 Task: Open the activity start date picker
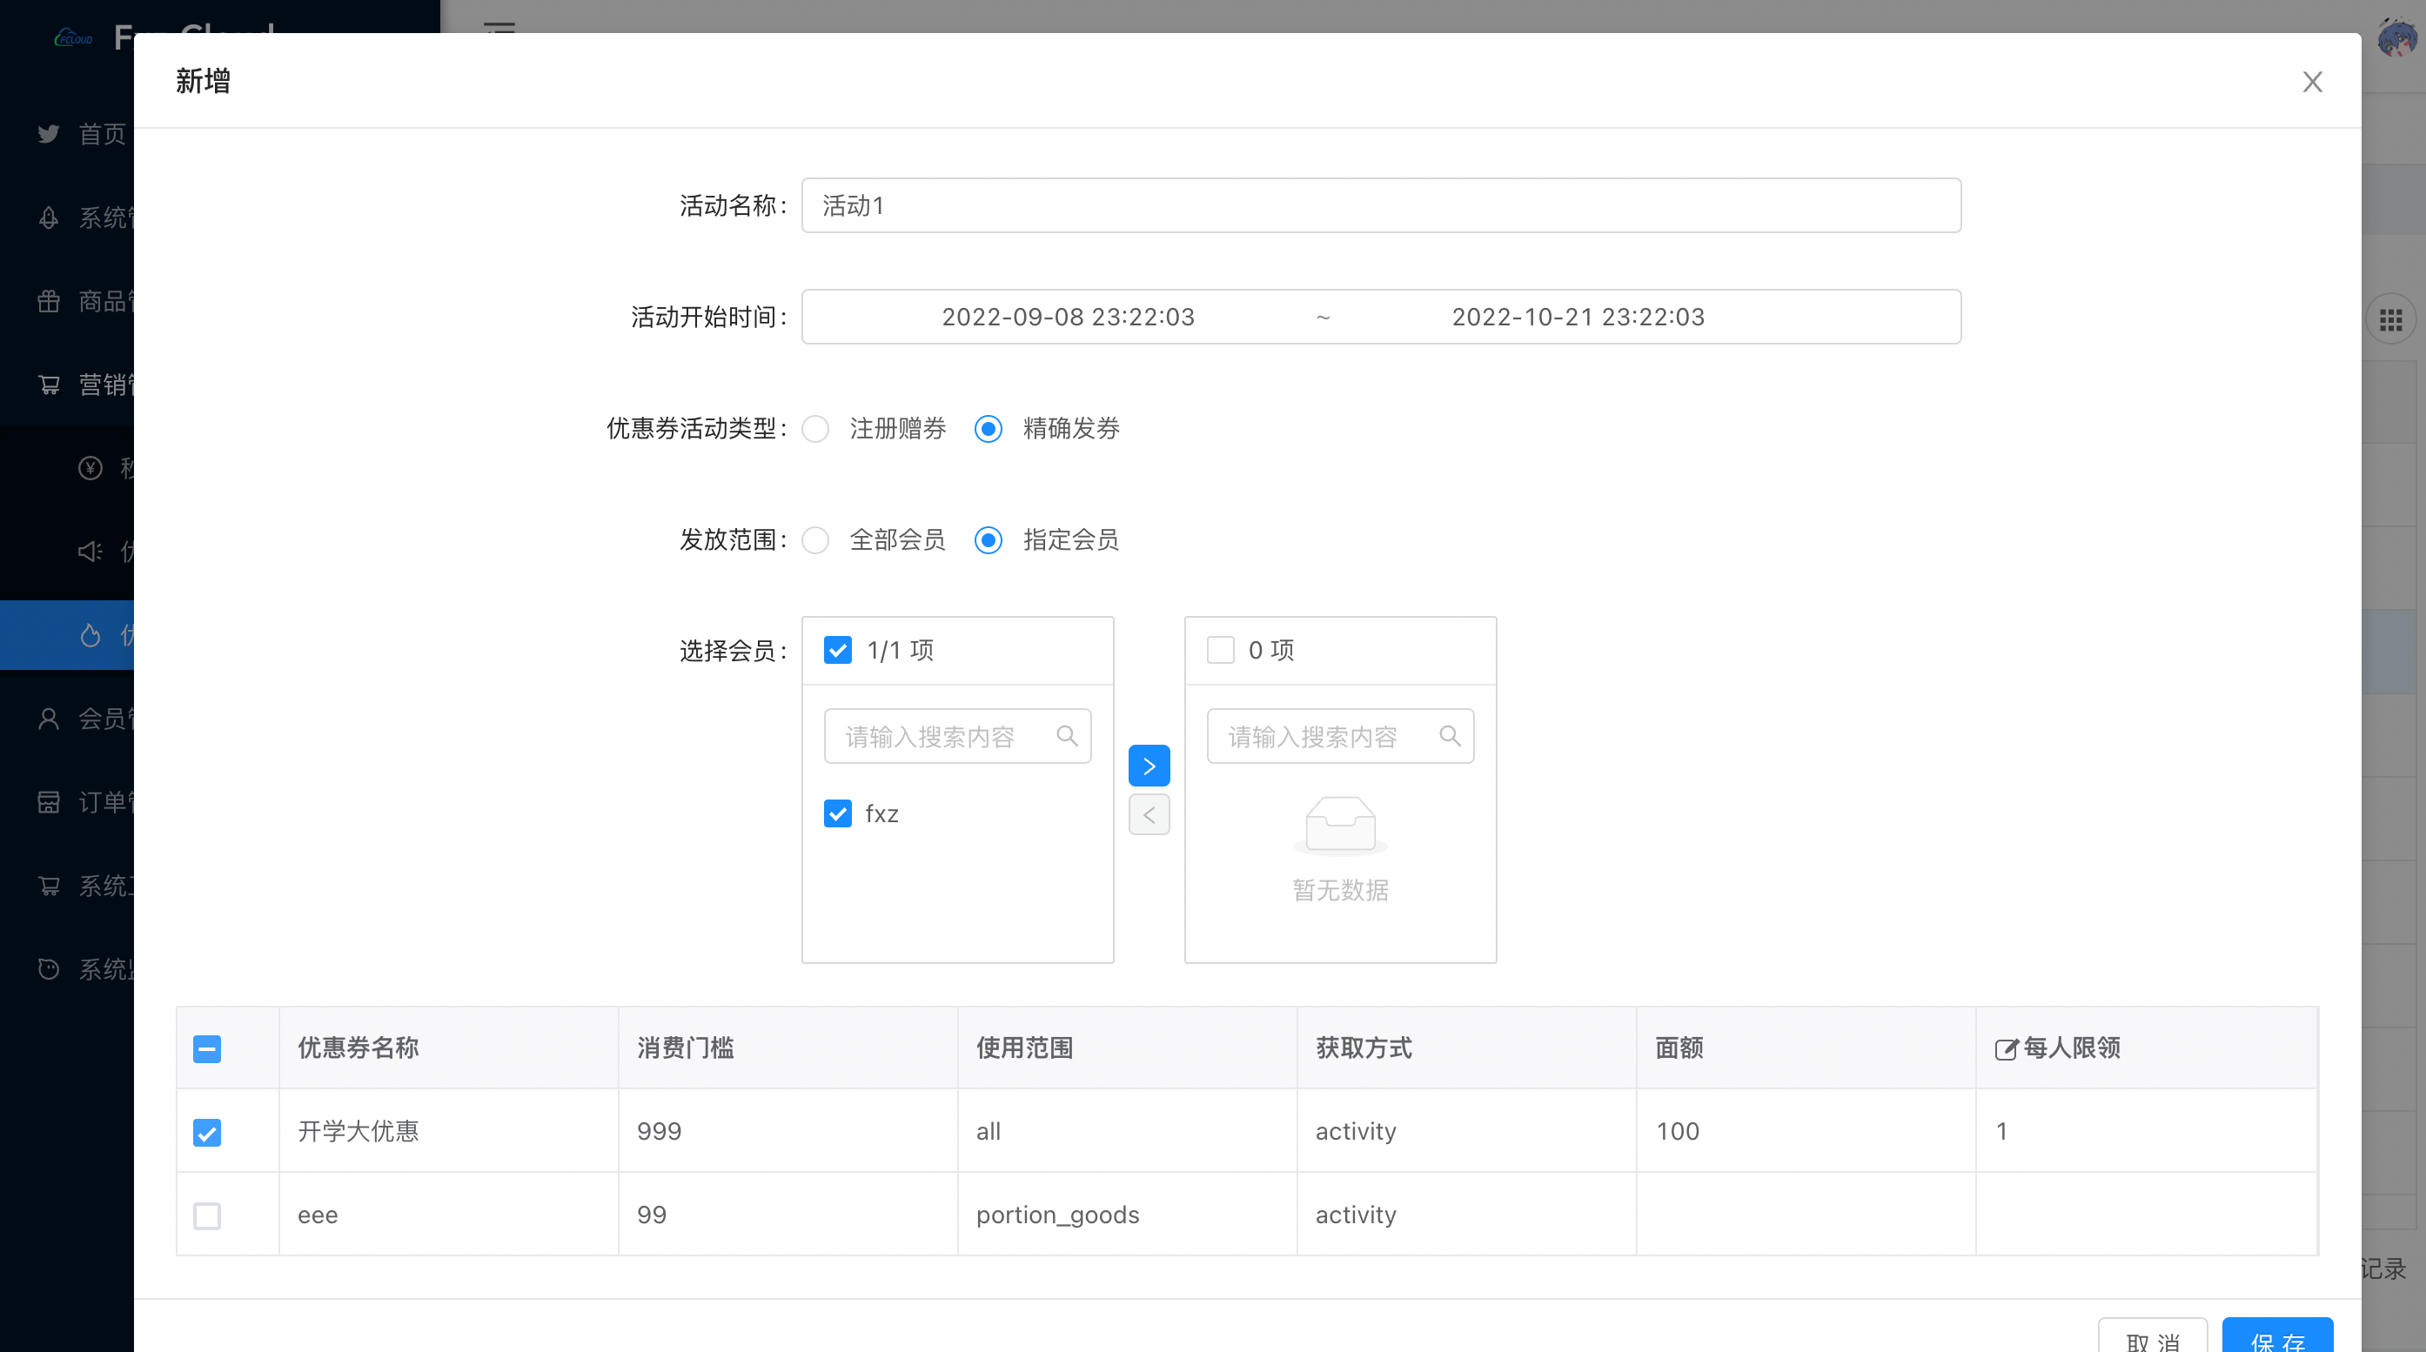1067,317
